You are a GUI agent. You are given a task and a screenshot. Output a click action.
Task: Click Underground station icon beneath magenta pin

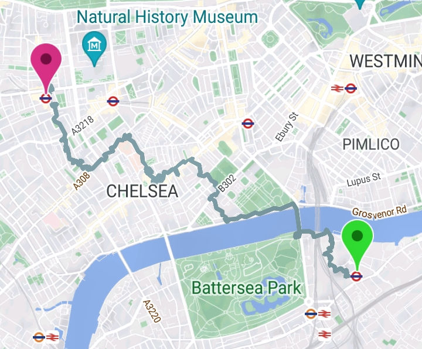(x=46, y=98)
